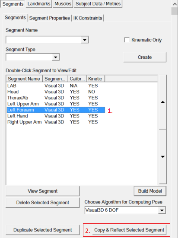The height and width of the screenshot is (238, 178).
Task: Select the Segment Properties sub-tab
Action: click(x=50, y=18)
